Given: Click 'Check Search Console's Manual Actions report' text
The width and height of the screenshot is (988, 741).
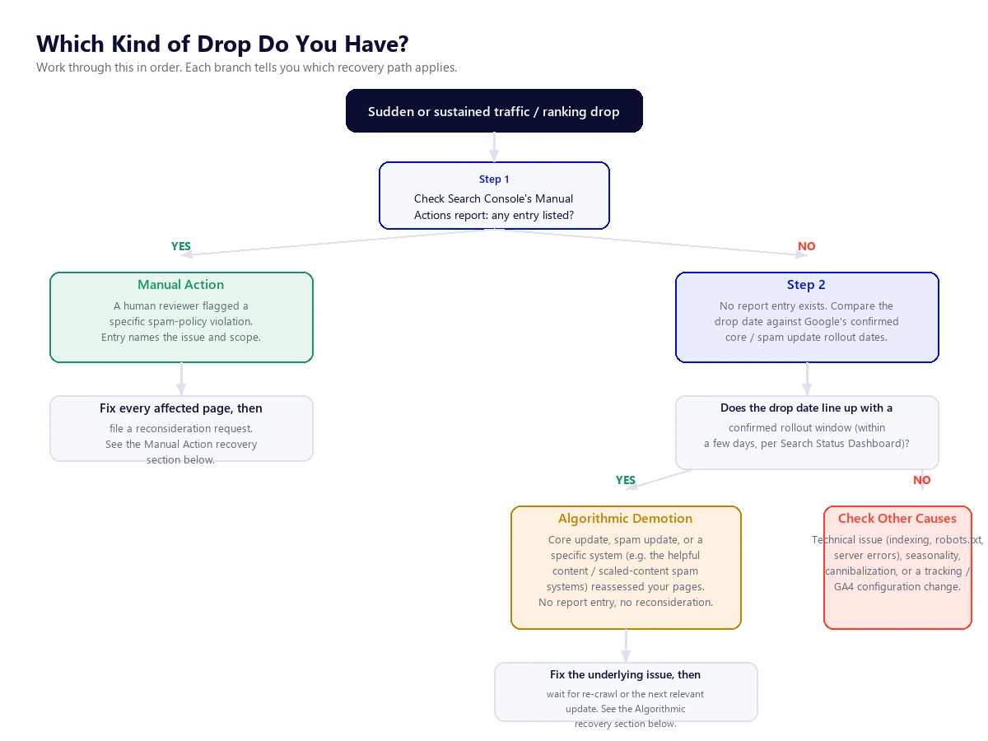Looking at the screenshot, I should 494,207.
